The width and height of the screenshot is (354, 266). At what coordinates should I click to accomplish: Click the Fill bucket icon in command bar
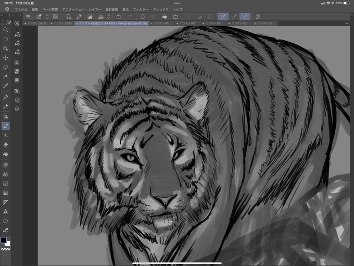pyautogui.click(x=165, y=17)
